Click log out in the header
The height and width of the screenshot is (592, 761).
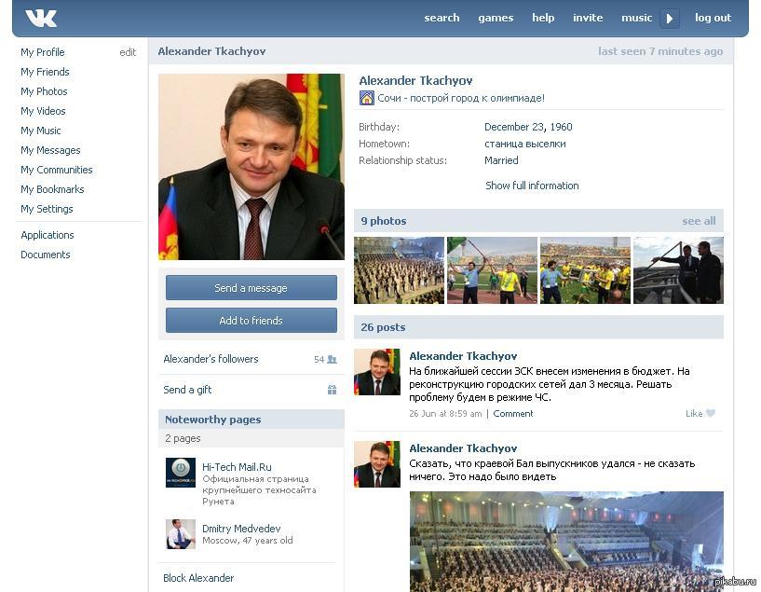tap(713, 18)
